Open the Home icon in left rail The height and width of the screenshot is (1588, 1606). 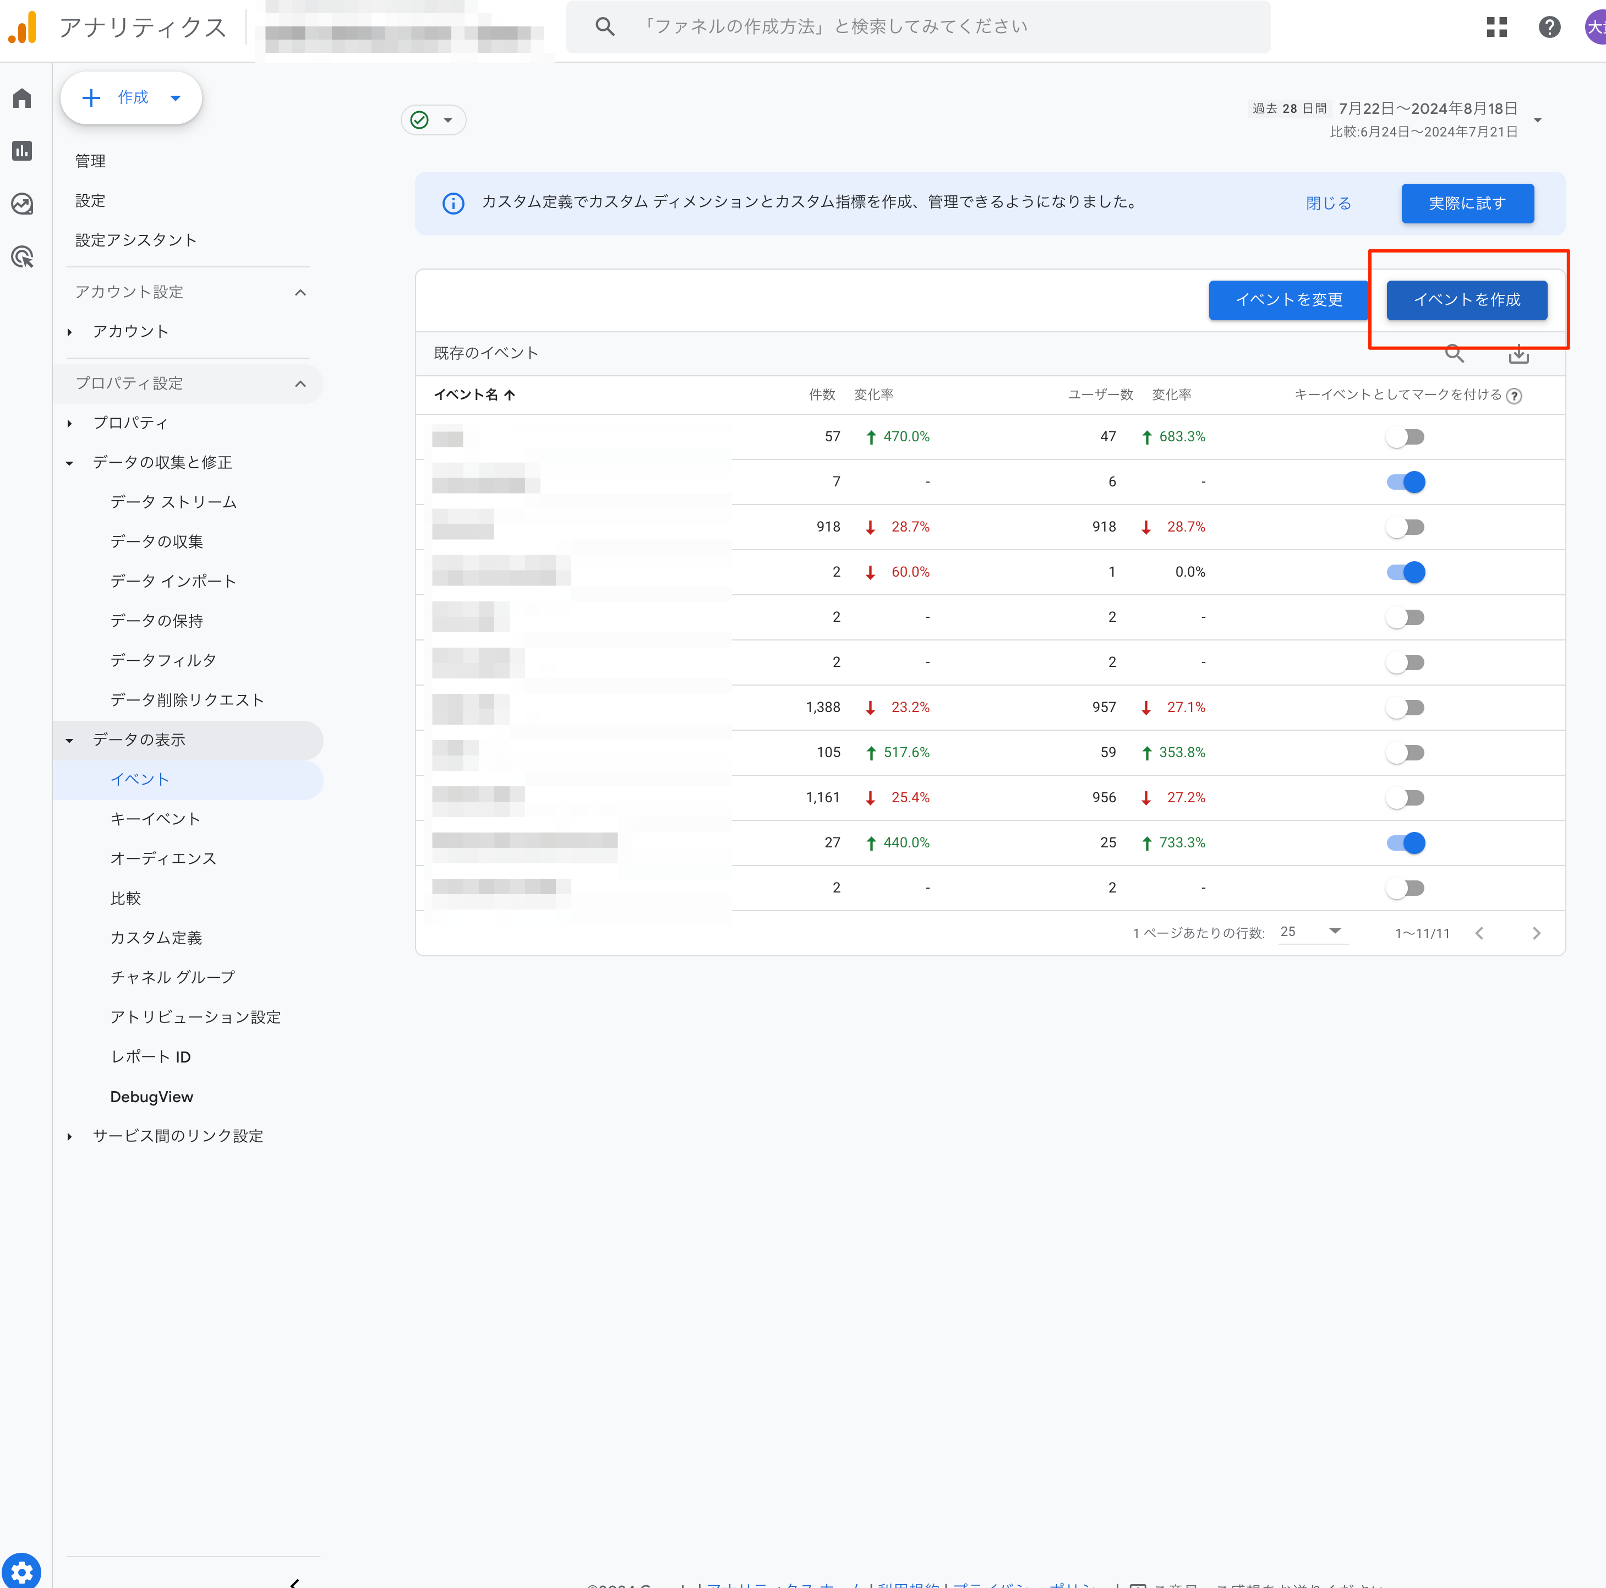(x=23, y=99)
